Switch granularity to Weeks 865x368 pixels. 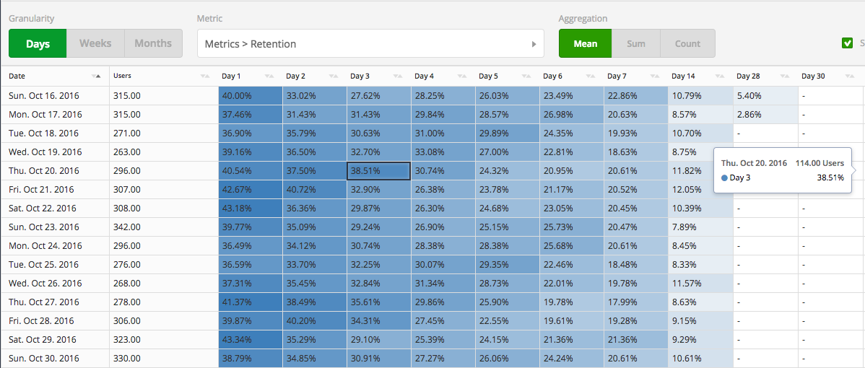(95, 43)
